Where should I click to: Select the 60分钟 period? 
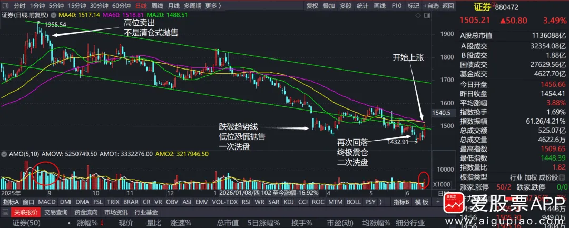click(x=121, y=6)
